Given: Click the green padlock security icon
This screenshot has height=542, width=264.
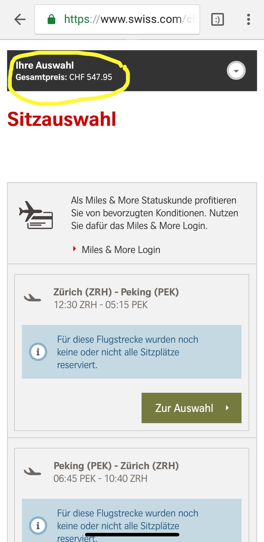Looking at the screenshot, I should click(51, 19).
